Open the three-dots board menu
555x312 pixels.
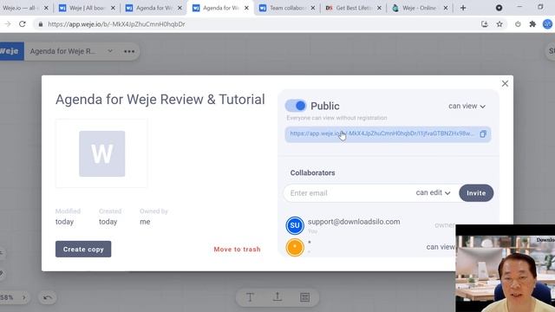tap(129, 52)
